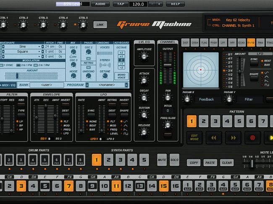Select the SD2 drum part pad

tap(21, 160)
